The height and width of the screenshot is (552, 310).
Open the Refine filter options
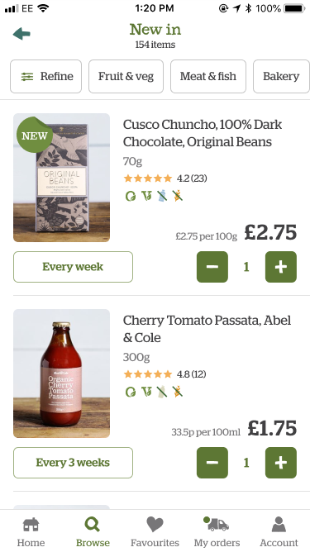click(x=45, y=76)
